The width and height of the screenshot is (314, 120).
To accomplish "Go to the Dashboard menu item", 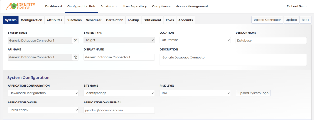I will click(x=53, y=6).
